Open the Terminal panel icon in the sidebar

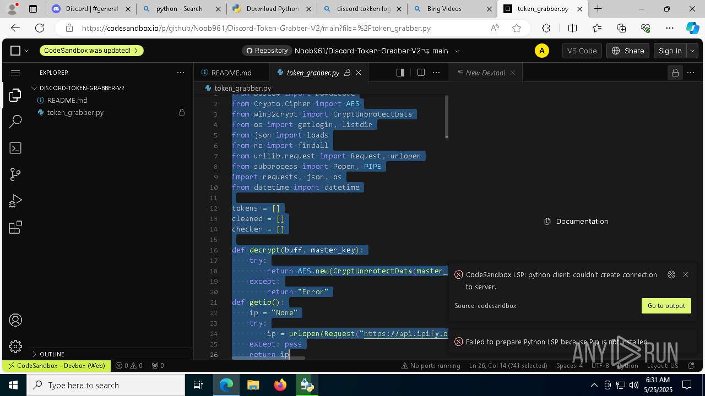tap(15, 148)
